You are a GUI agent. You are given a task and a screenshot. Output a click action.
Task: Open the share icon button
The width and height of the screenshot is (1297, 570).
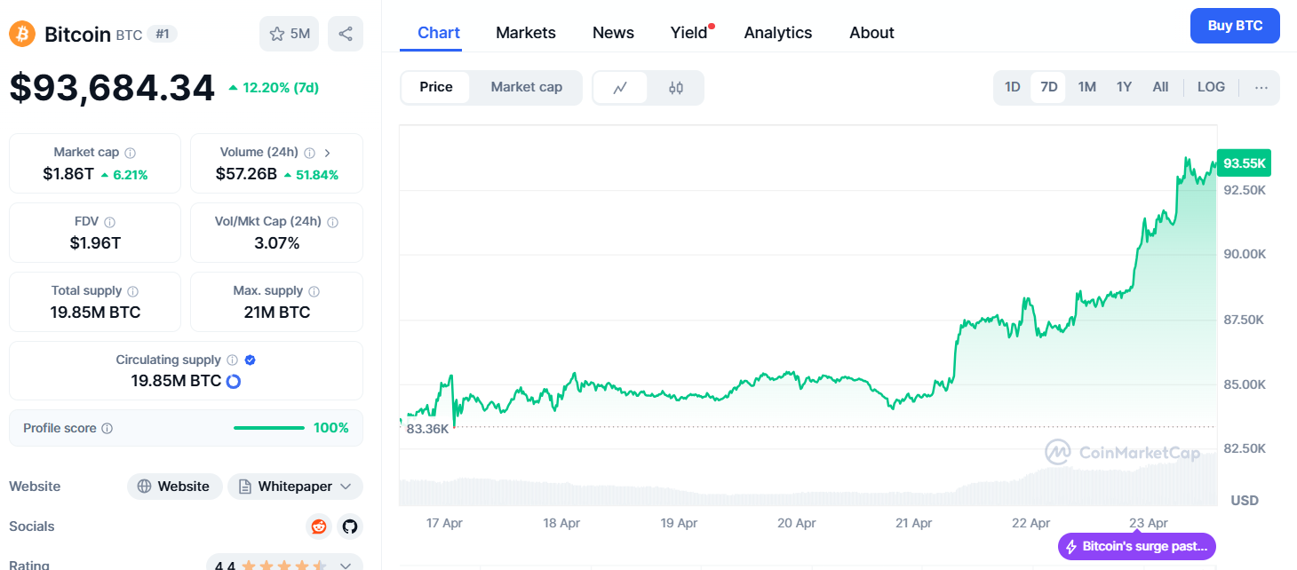(346, 34)
